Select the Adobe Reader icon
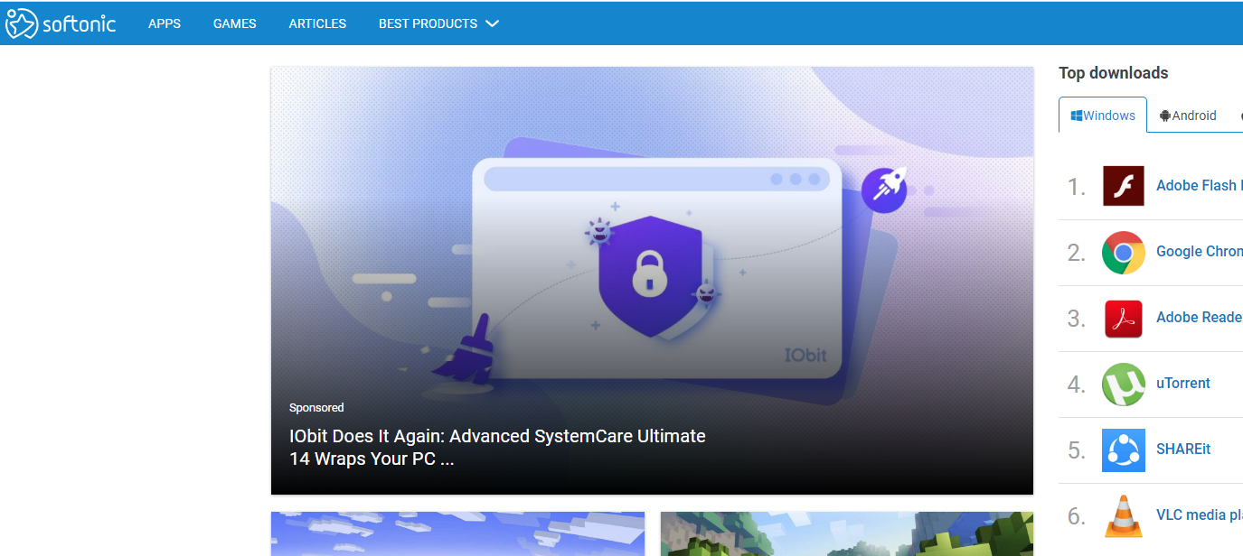The height and width of the screenshot is (556, 1243). pos(1123,319)
